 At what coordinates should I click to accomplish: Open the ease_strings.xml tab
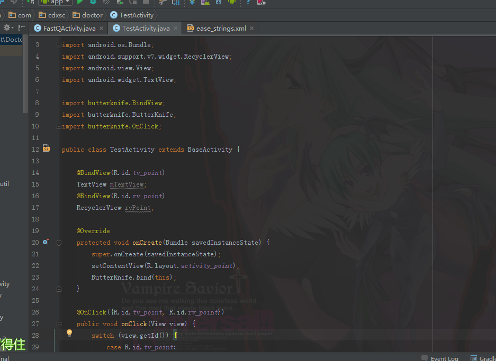221,29
